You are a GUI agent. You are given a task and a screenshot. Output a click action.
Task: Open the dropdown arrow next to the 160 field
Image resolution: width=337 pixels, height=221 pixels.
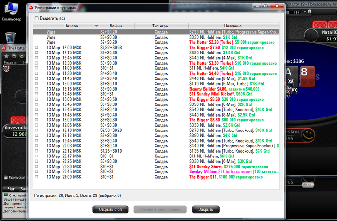coord(305,12)
